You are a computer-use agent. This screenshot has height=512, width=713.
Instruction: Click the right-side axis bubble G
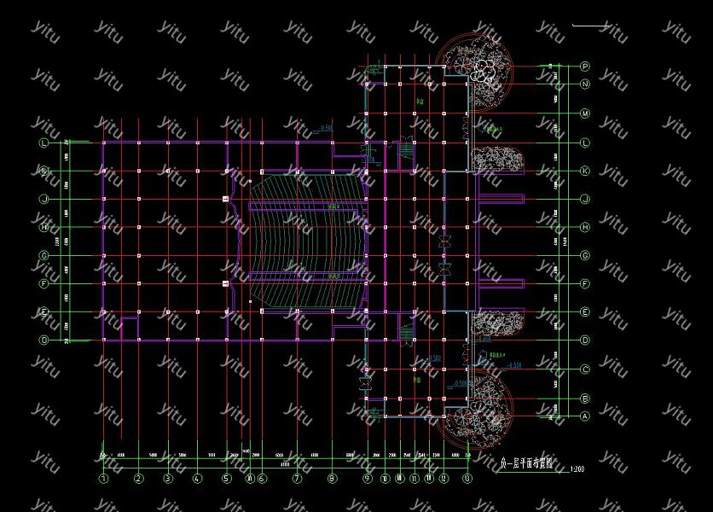[x=585, y=255]
